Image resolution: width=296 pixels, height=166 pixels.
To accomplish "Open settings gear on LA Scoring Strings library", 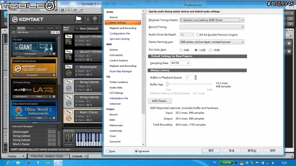I will click(x=54, y=96).
